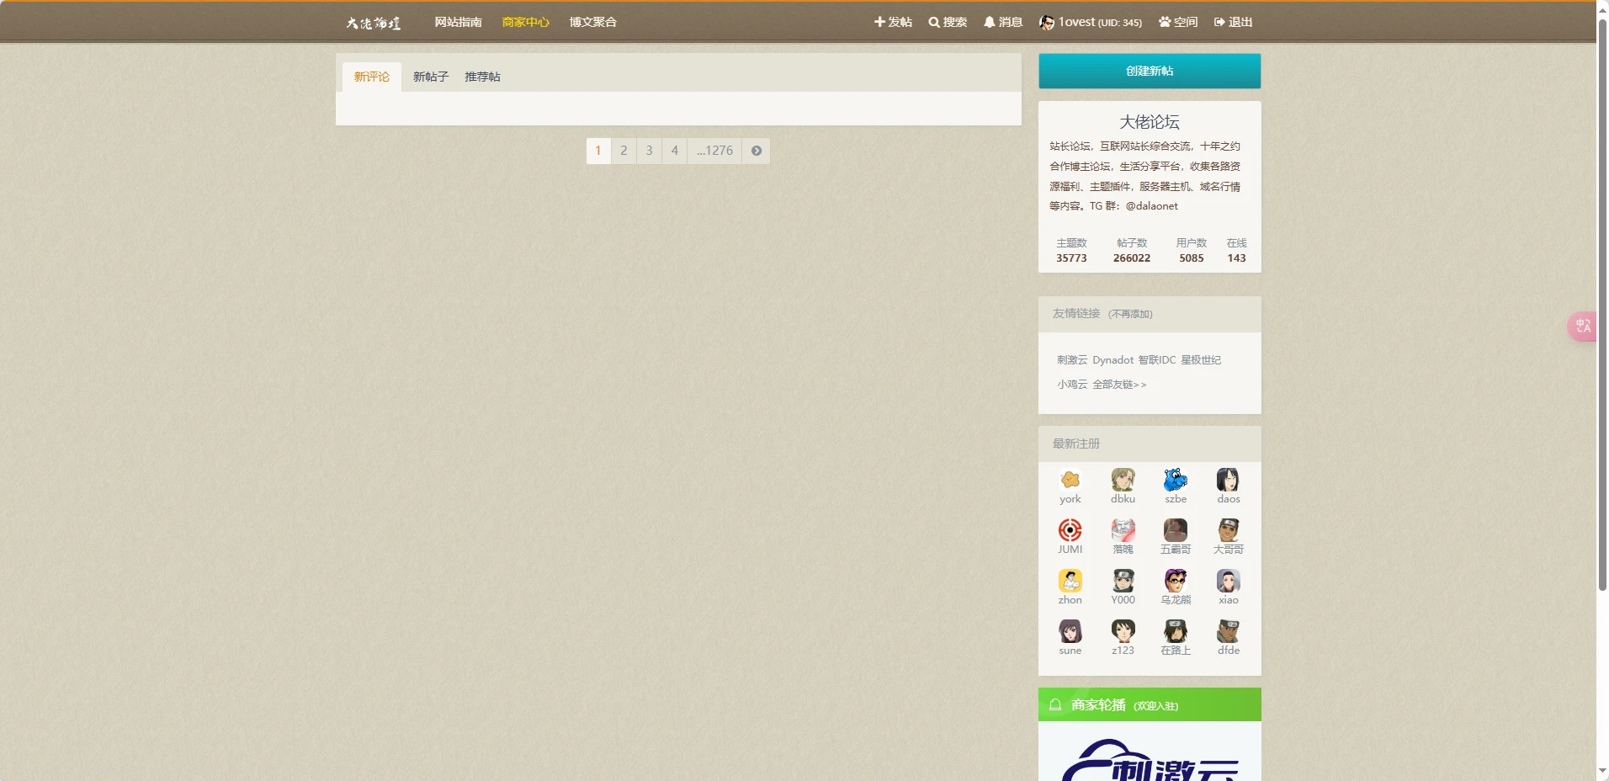Screen dimensions: 1609x781
Task: Click the 创建新帖 button
Action: (1149, 72)
